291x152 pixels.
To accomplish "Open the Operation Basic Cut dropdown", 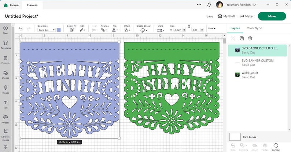I will coord(47,30).
